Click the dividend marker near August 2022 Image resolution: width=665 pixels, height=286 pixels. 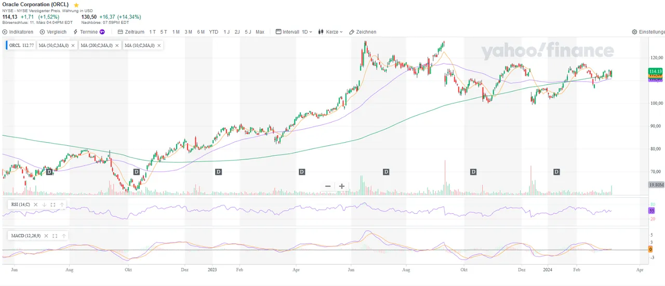tap(49, 171)
